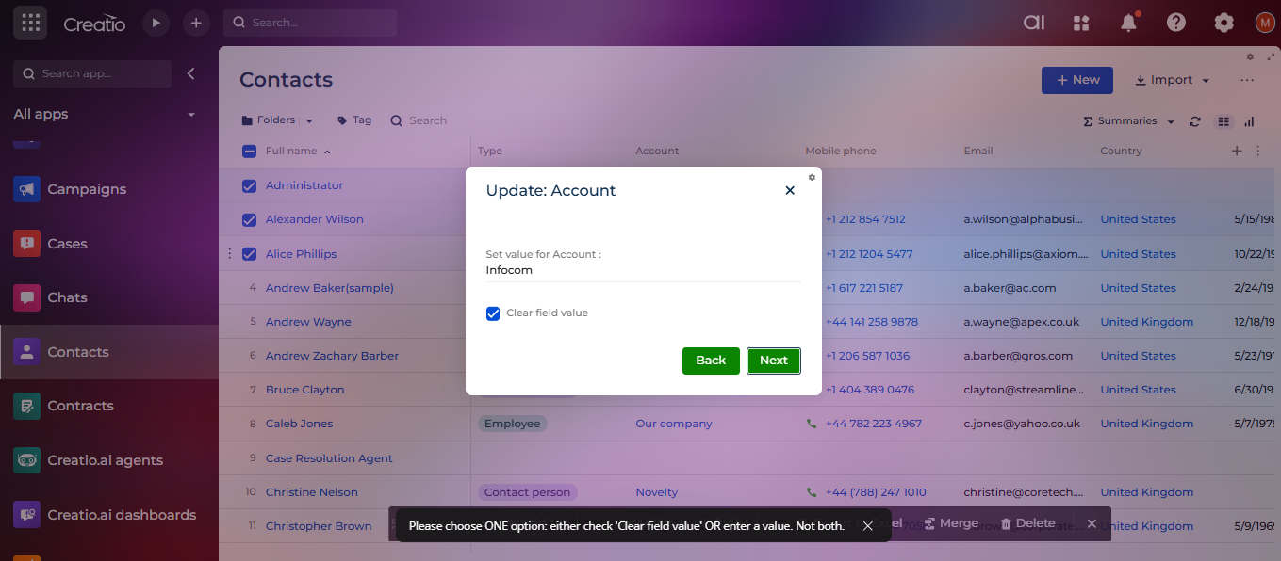Click the refresh list icon
1281x561 pixels.
(x=1195, y=121)
